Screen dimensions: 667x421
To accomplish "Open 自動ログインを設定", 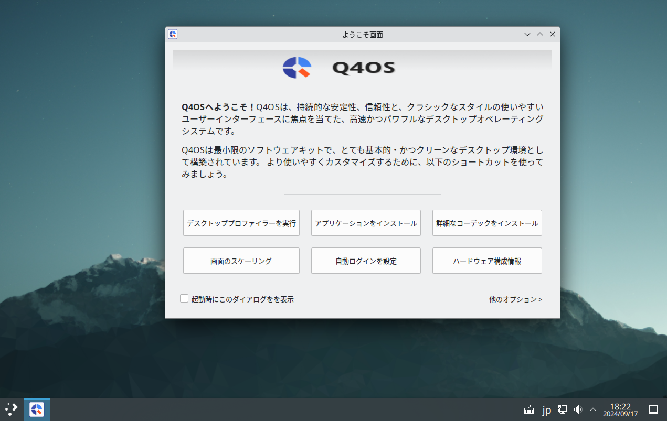I will tap(366, 261).
